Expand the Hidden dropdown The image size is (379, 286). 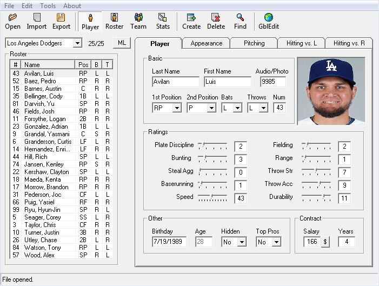241,242
